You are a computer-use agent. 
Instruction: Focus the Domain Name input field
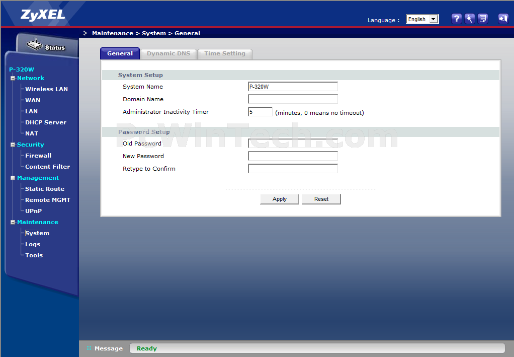click(x=293, y=99)
